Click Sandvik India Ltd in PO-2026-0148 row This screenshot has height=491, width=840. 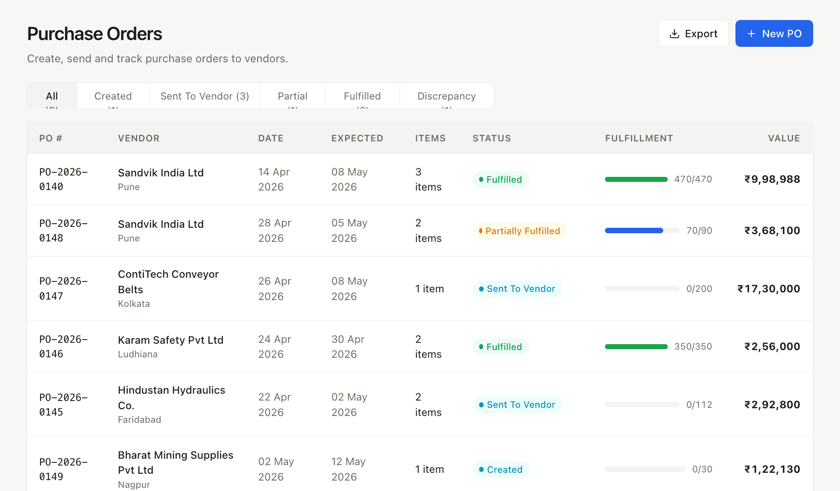[161, 224]
